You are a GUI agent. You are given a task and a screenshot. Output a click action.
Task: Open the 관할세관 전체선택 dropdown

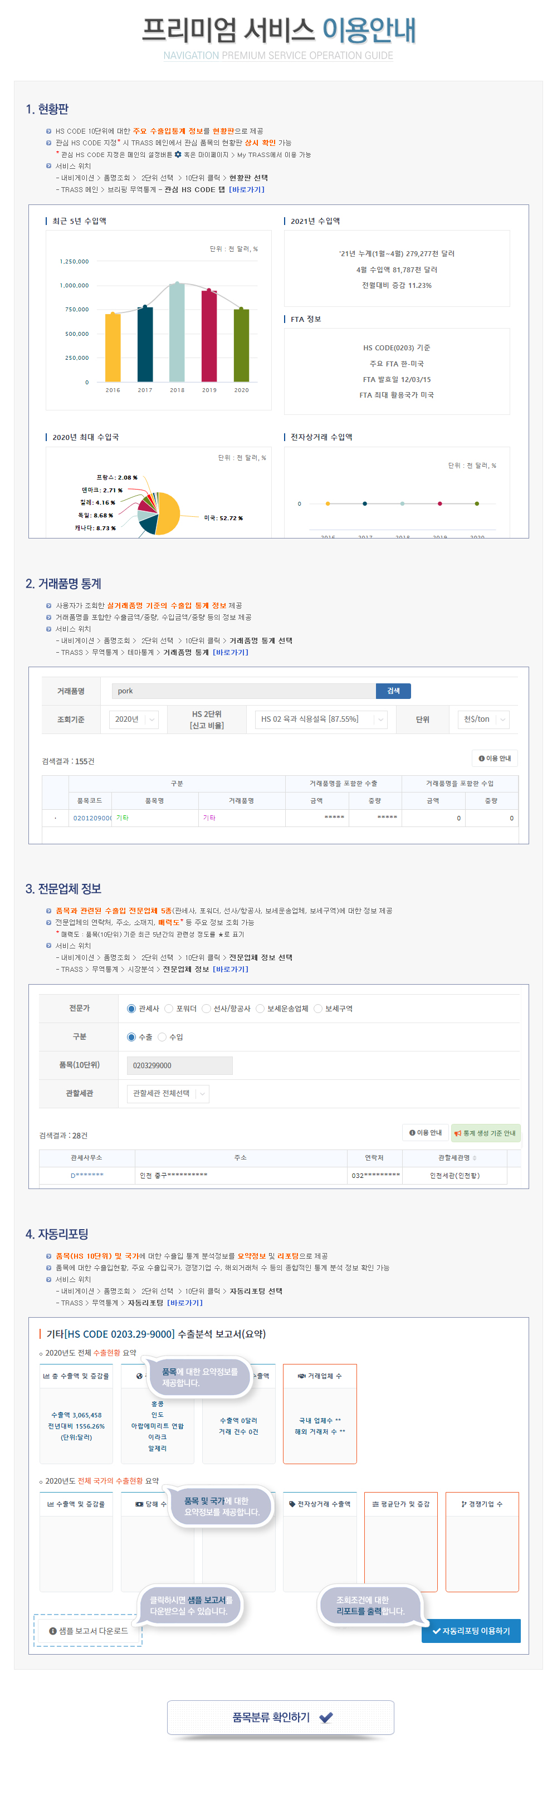pyautogui.click(x=168, y=1094)
